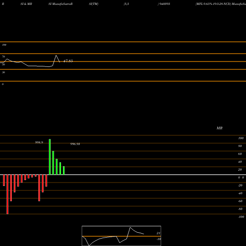Screen dimensions: 246x246
Task: Click the 30 level label on RSI axis
Action: [x=3, y=72]
